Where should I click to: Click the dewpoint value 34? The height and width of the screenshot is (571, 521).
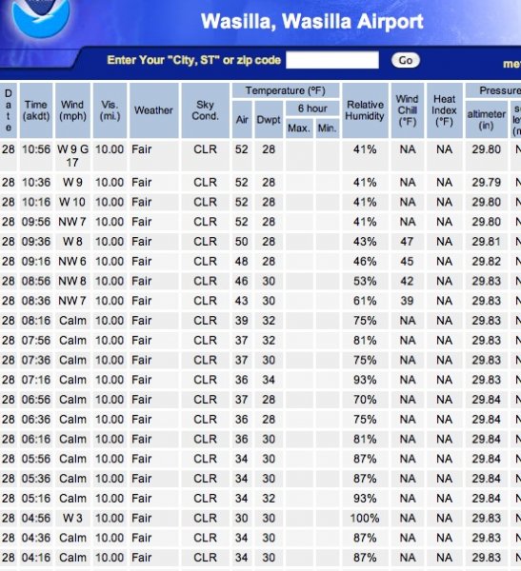tap(269, 380)
